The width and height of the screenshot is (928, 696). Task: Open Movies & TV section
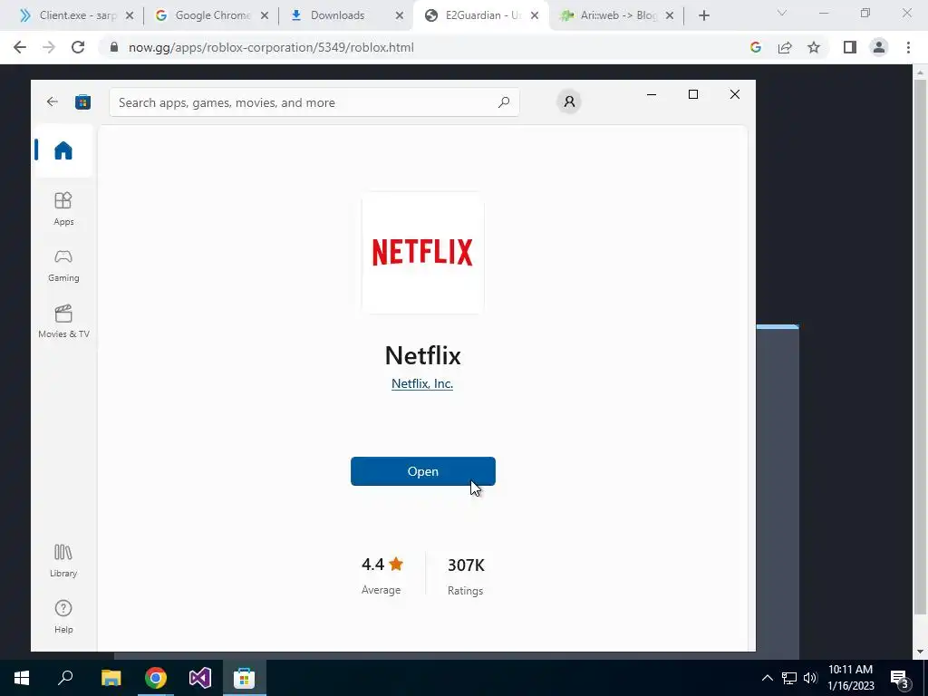(x=63, y=322)
